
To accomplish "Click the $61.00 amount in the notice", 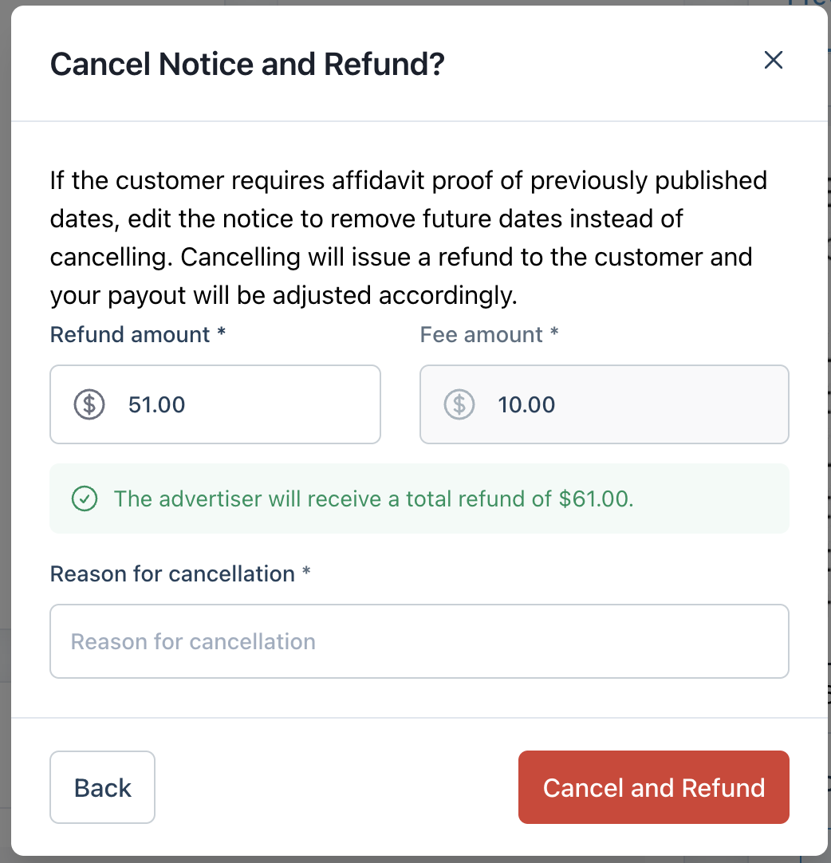I will (596, 499).
